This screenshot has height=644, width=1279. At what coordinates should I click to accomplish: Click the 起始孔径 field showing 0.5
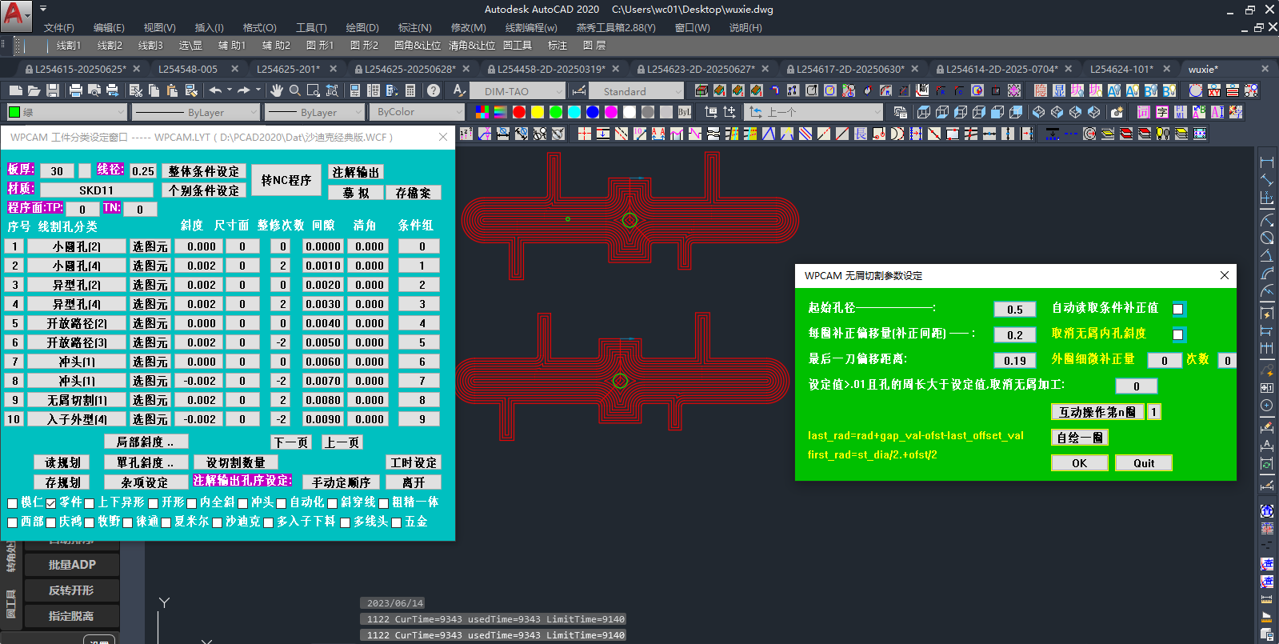pyautogui.click(x=1015, y=310)
